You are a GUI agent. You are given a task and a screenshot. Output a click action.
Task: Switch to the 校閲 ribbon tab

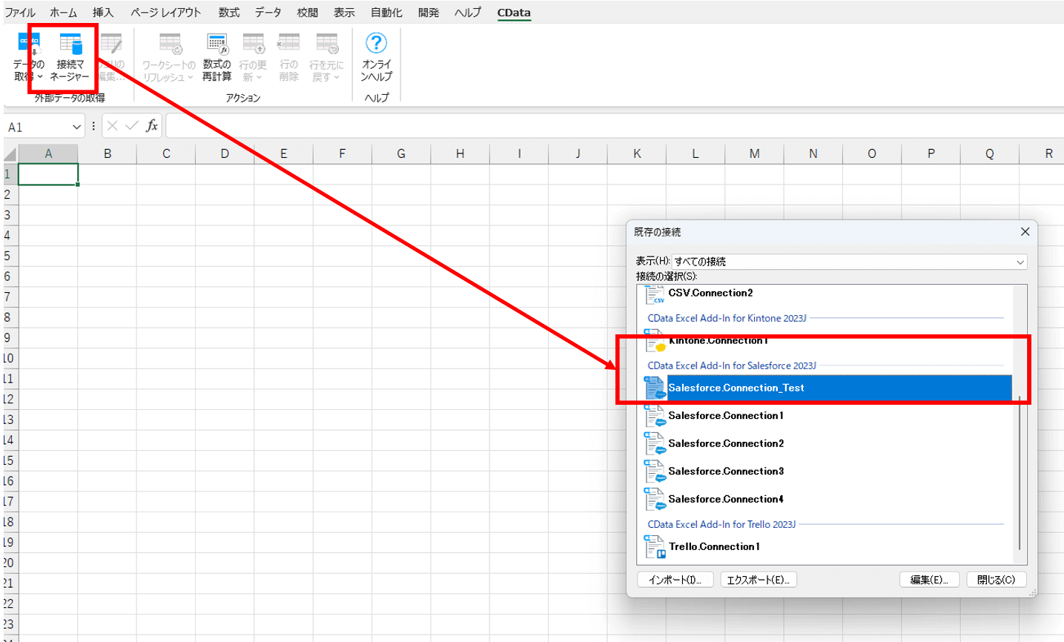pyautogui.click(x=307, y=13)
